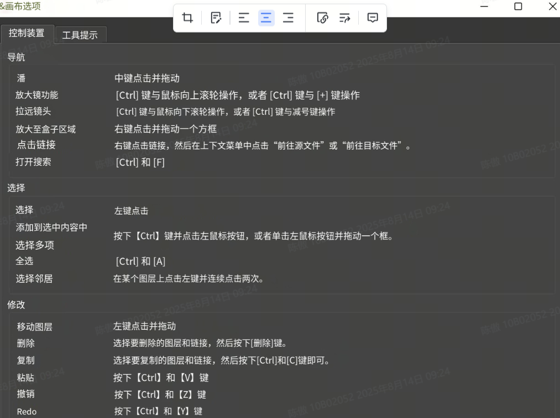The width and height of the screenshot is (560, 418).
Task: Maximize the canvas options window
Action: 518,6
